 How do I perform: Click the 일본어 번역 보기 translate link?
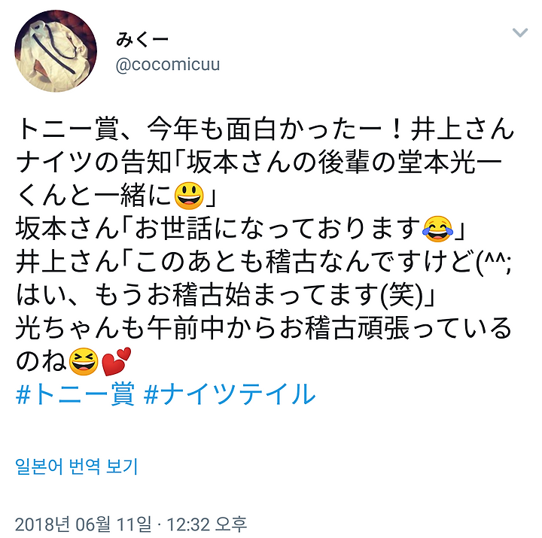(76, 467)
